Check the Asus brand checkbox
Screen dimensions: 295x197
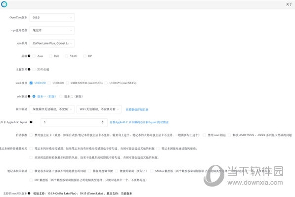[x=34, y=56]
